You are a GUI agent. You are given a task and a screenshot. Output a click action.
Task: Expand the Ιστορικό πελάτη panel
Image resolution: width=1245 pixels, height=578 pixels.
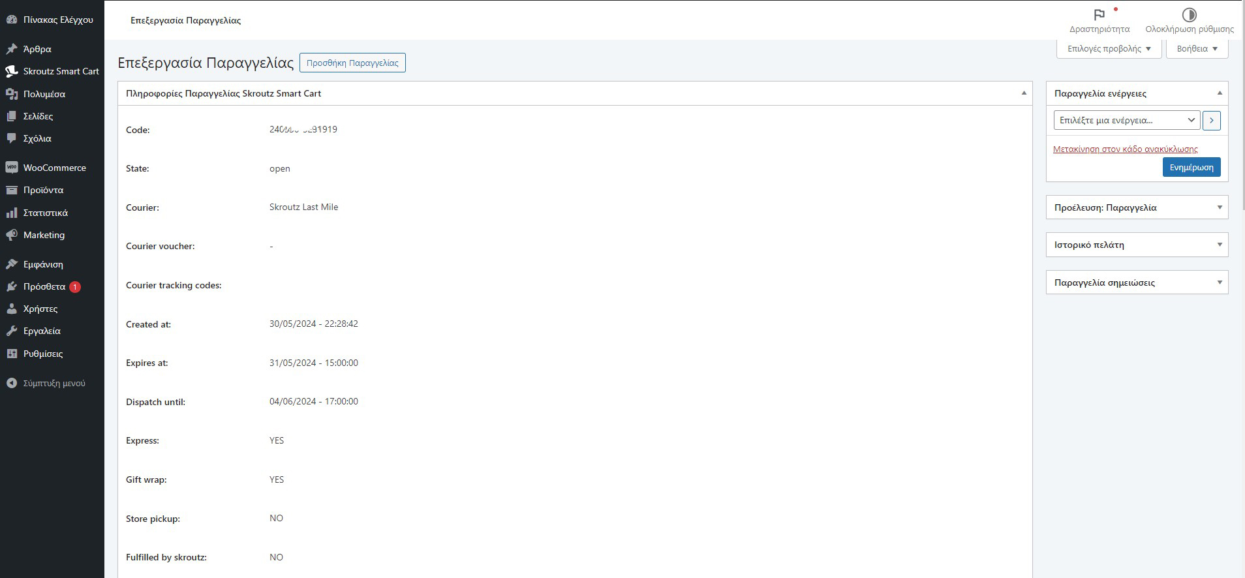point(1219,245)
